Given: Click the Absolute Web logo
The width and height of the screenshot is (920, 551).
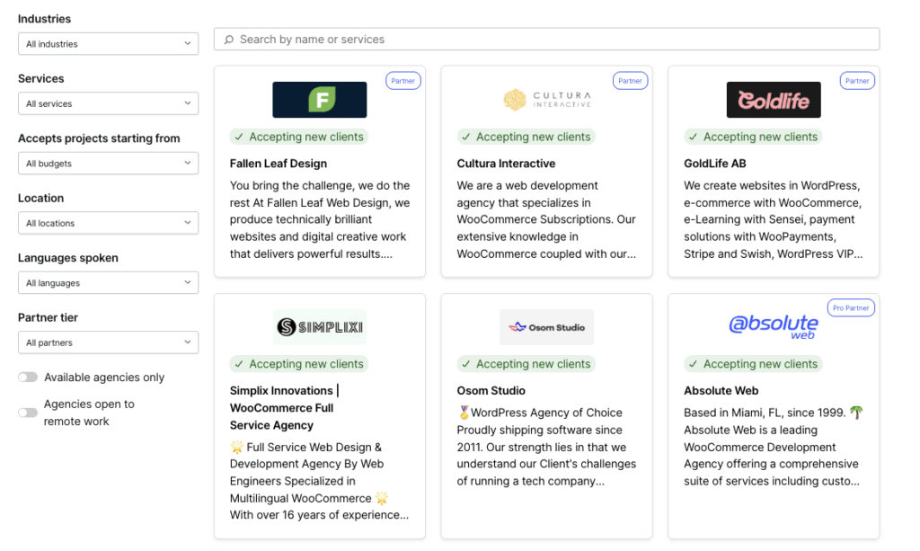Looking at the screenshot, I should [x=774, y=327].
